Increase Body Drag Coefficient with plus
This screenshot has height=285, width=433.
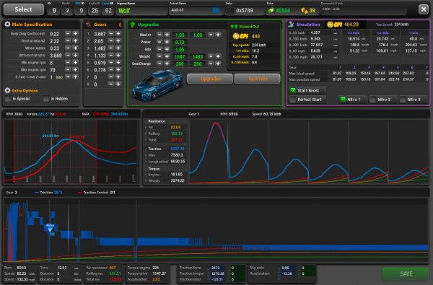pos(75,33)
